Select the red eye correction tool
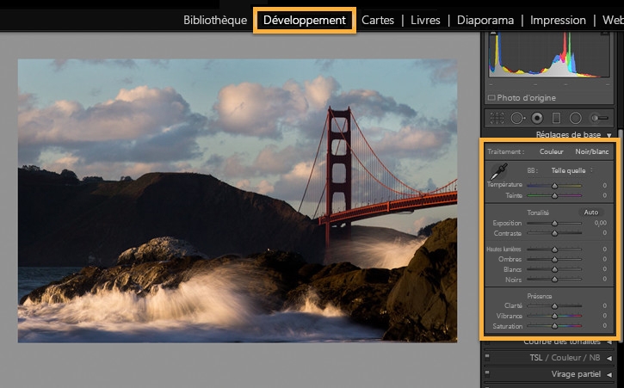 537,118
